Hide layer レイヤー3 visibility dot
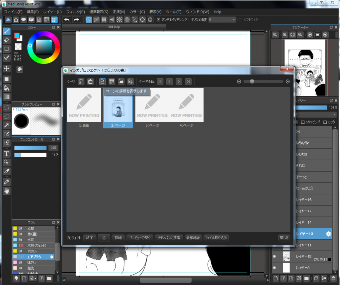Image resolution: width=340 pixels, height=285 pixels. (274, 268)
